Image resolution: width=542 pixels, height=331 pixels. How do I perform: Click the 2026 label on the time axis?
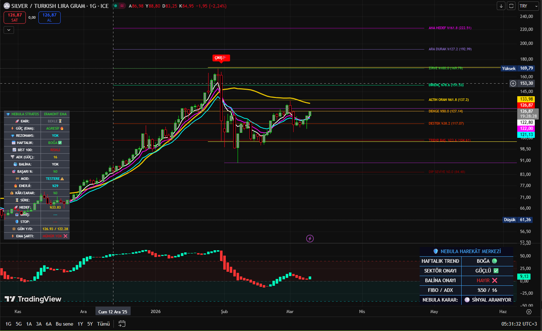click(156, 312)
